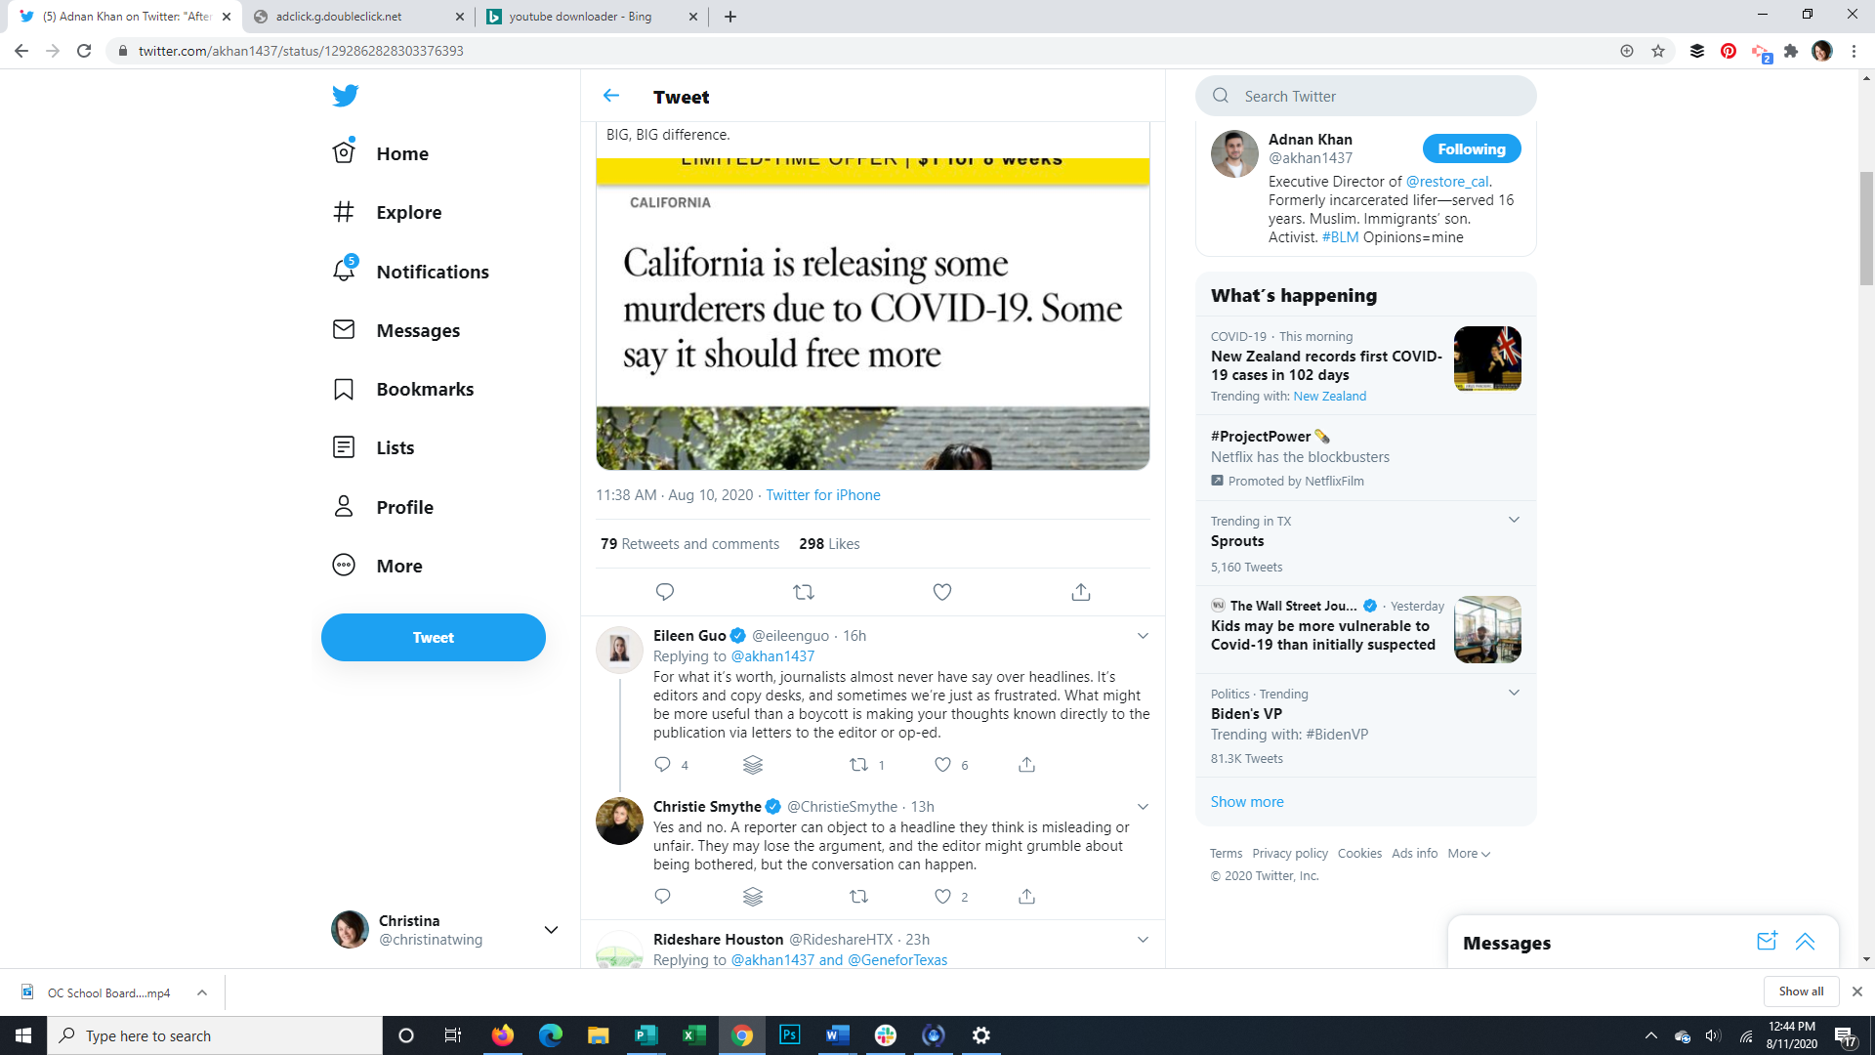Screen dimensions: 1875x1055
Task: Expand options chevron on Eileen Guo's reply
Action: point(1143,636)
